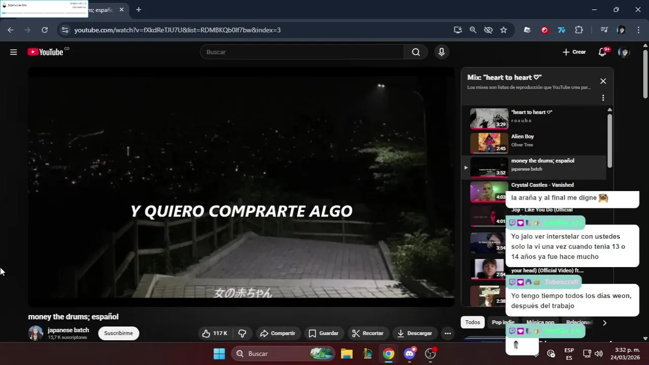
Task: Open the Roblox extension icon
Action: 527,30
